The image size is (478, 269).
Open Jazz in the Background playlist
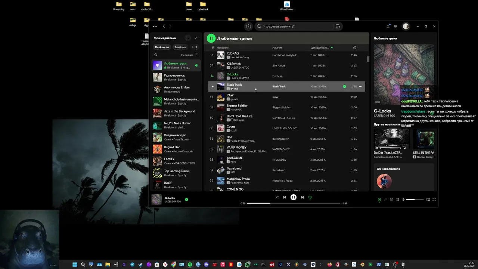click(x=176, y=113)
